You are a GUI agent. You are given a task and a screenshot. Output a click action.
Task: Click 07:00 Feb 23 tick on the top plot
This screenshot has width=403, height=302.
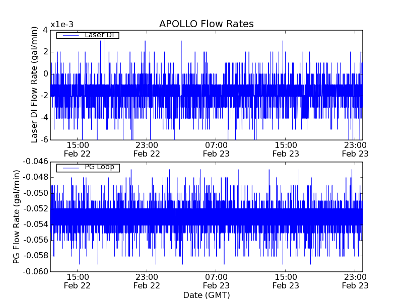pyautogui.click(x=216, y=149)
